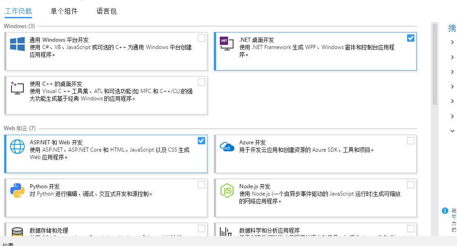Click the .NET desktop monitor icon
The height and width of the screenshot is (246, 457).
(x=227, y=44)
